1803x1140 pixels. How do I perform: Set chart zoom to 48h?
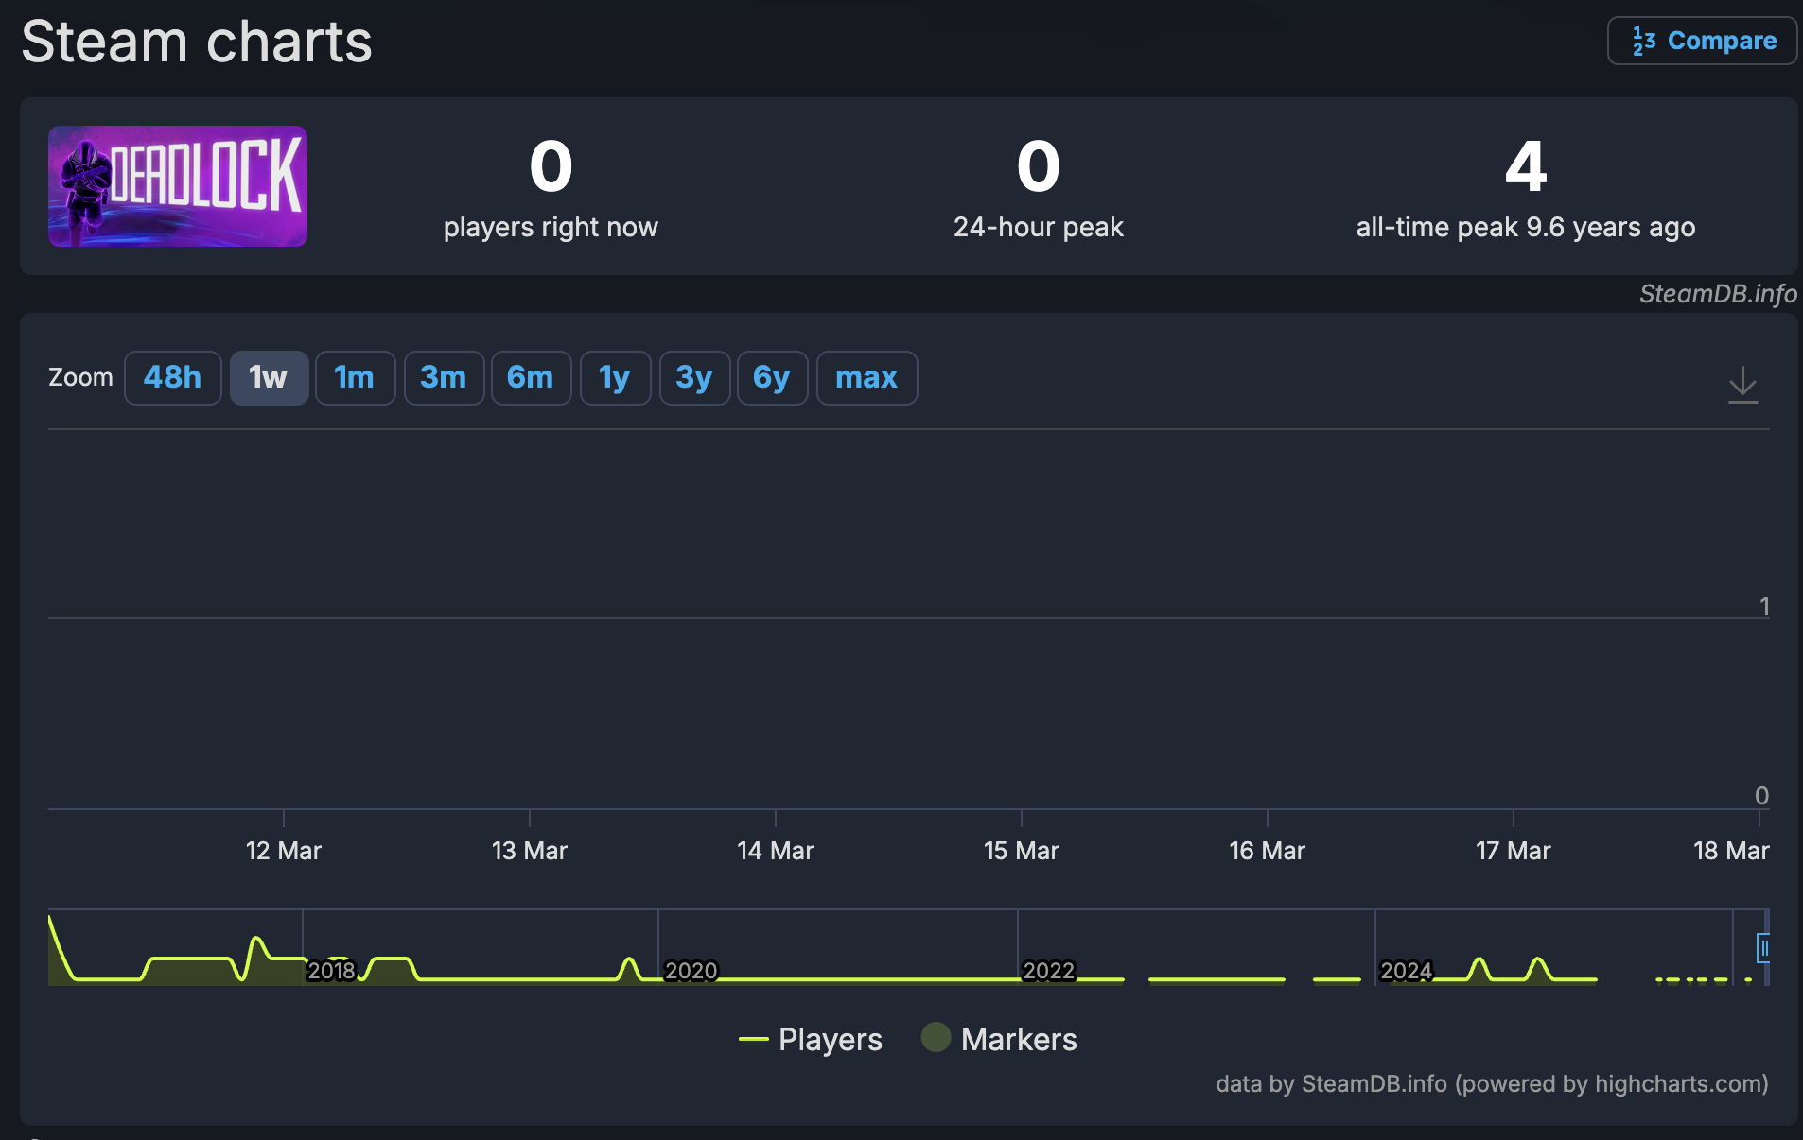(173, 378)
